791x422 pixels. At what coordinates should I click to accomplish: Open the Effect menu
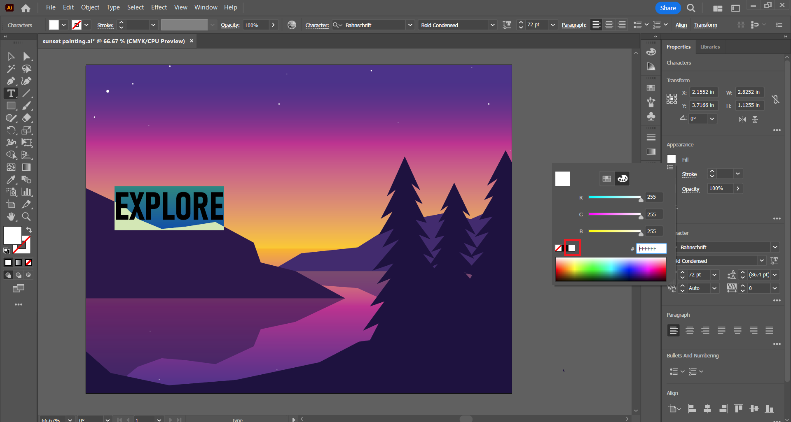159,7
